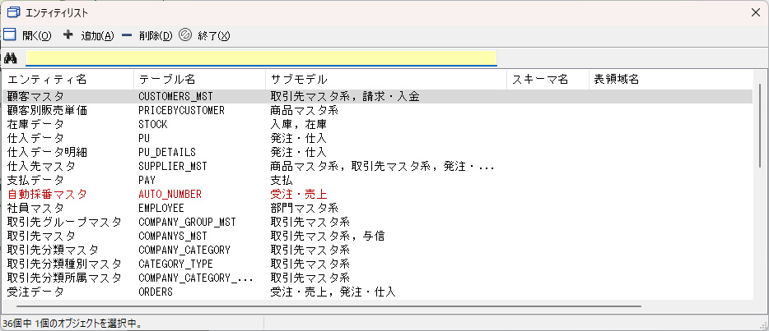Sort by エンティティ名 column header

click(68, 79)
